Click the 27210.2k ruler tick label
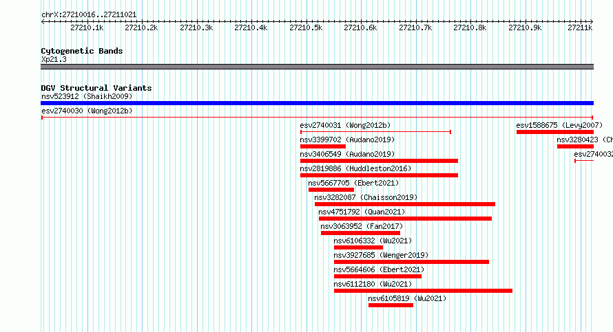 [141, 27]
